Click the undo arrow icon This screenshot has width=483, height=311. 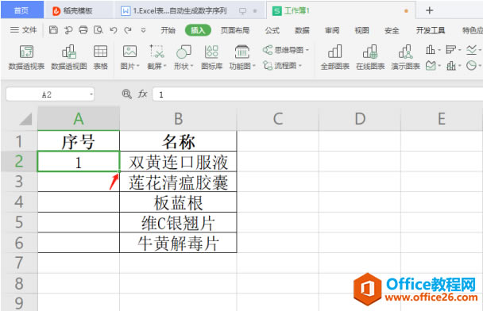[114, 30]
